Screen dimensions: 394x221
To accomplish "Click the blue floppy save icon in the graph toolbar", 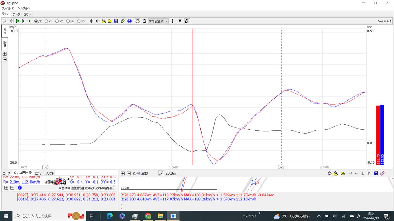I will (x=116, y=21).
